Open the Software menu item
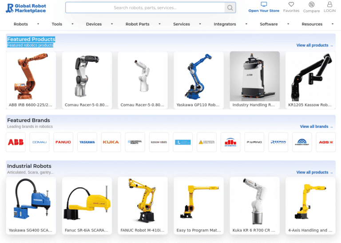 coord(269,24)
